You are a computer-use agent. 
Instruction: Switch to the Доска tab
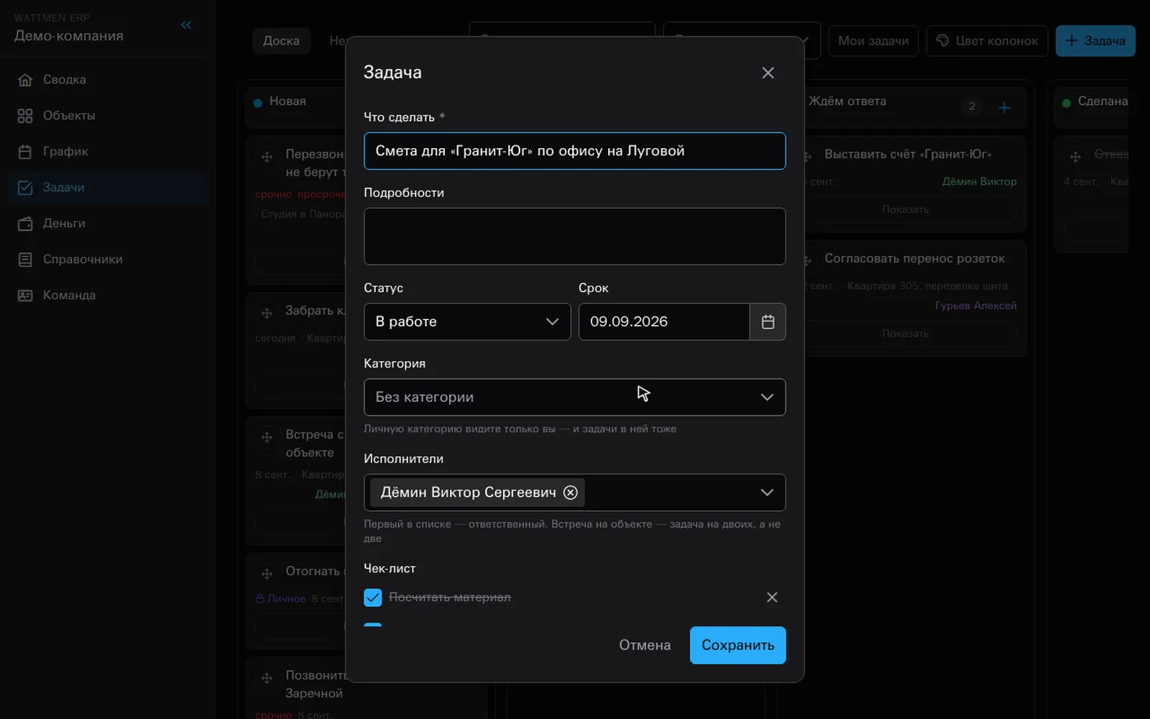[x=281, y=41]
